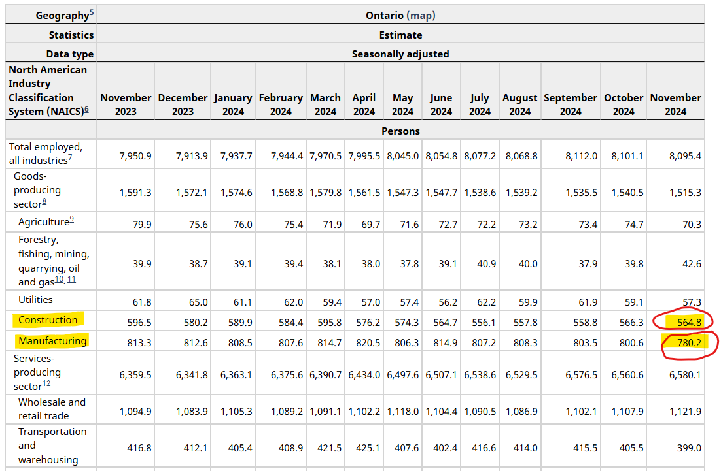The image size is (721, 471).
Task: Click the June 2024 column header
Action: (442, 105)
